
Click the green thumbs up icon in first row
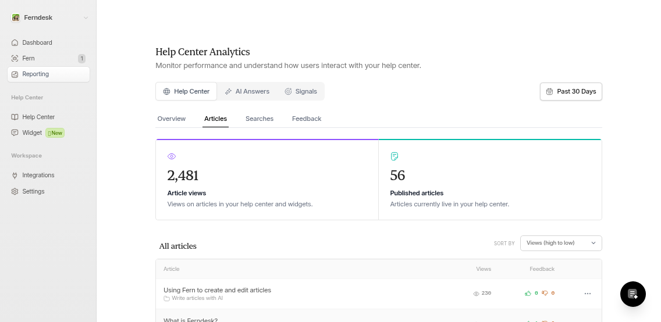pos(528,294)
